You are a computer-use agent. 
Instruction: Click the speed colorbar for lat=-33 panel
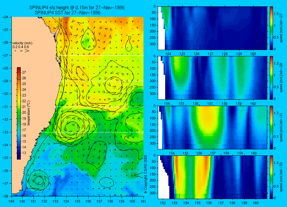click(271, 177)
